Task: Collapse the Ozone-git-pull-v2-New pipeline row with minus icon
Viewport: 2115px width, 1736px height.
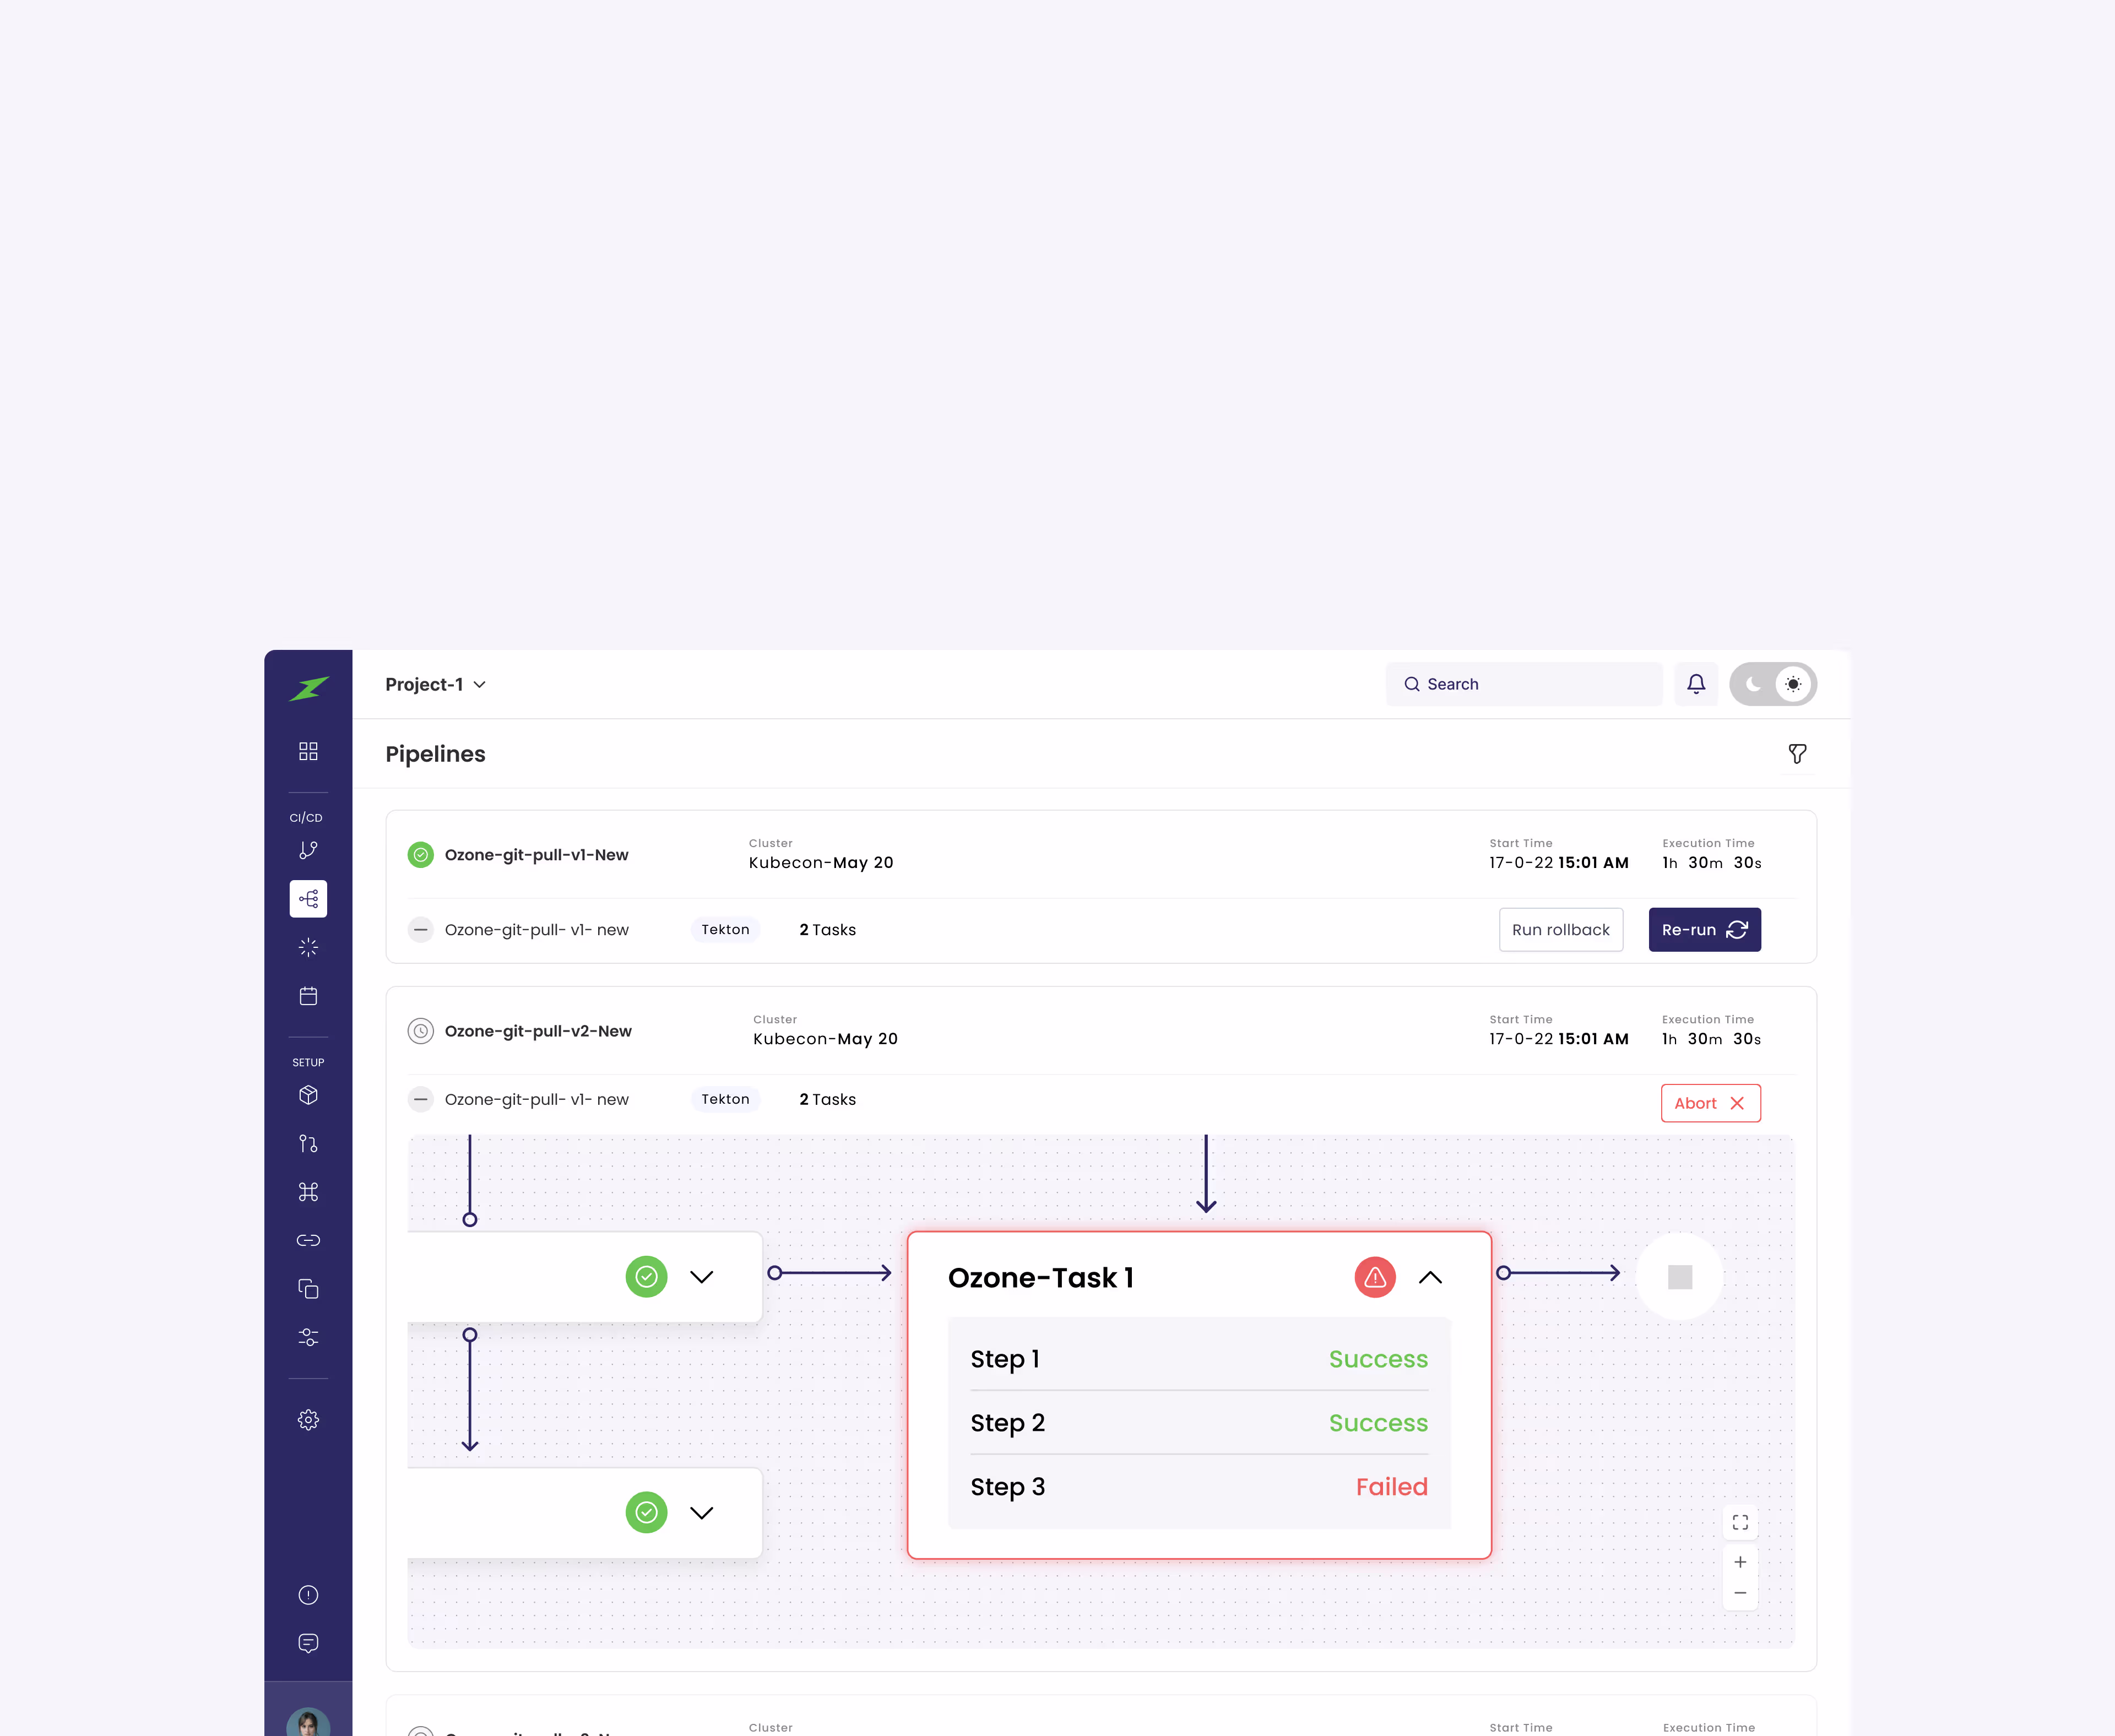Action: click(x=421, y=1100)
